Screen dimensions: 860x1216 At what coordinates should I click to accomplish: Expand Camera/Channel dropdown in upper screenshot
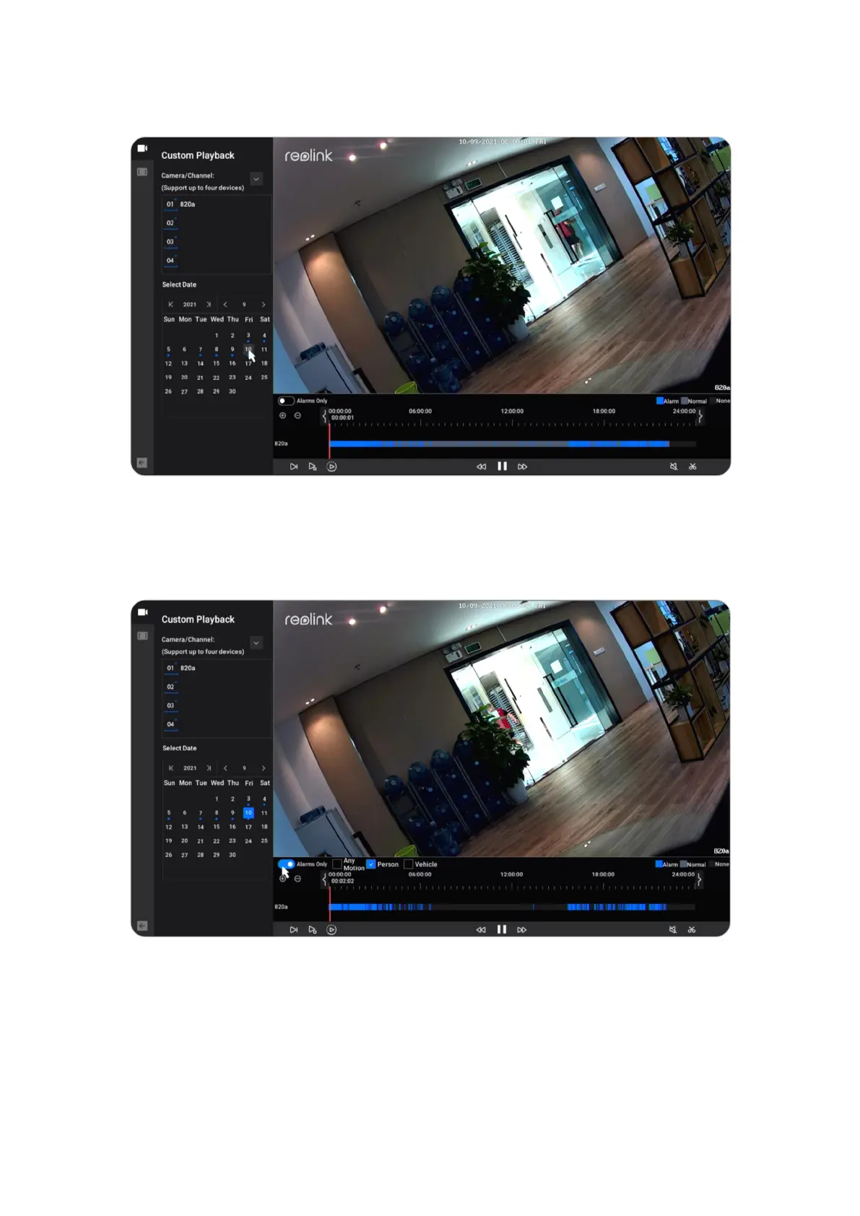[256, 179]
